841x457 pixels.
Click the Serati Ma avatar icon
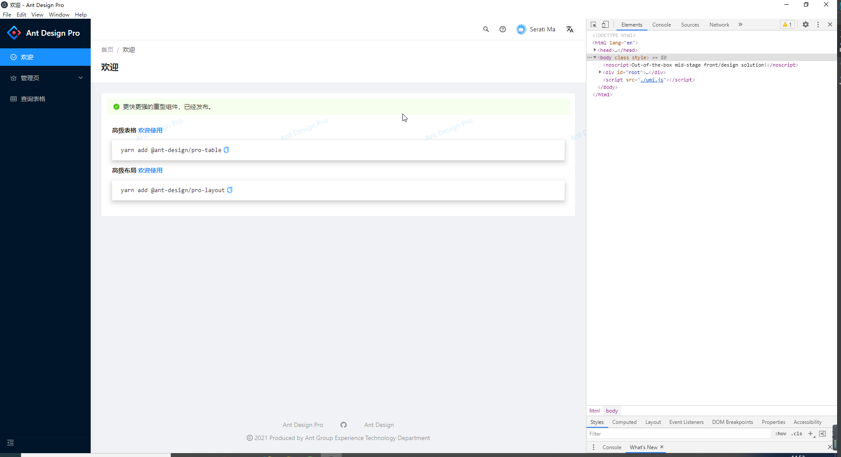coord(521,29)
